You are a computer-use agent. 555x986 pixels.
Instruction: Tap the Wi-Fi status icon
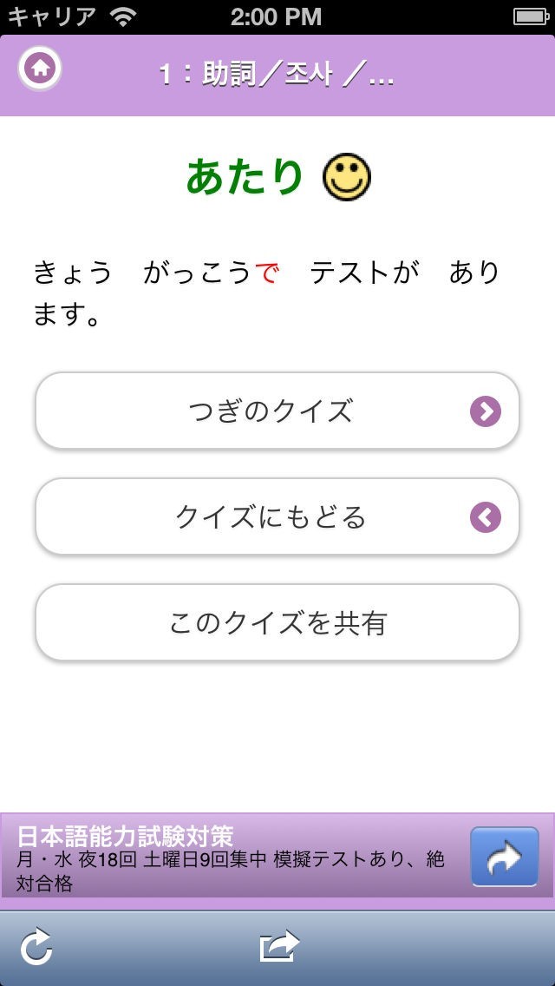coord(124,16)
